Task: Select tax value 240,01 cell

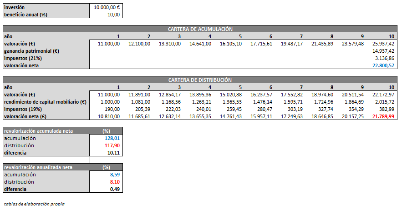Action: [x=204, y=109]
